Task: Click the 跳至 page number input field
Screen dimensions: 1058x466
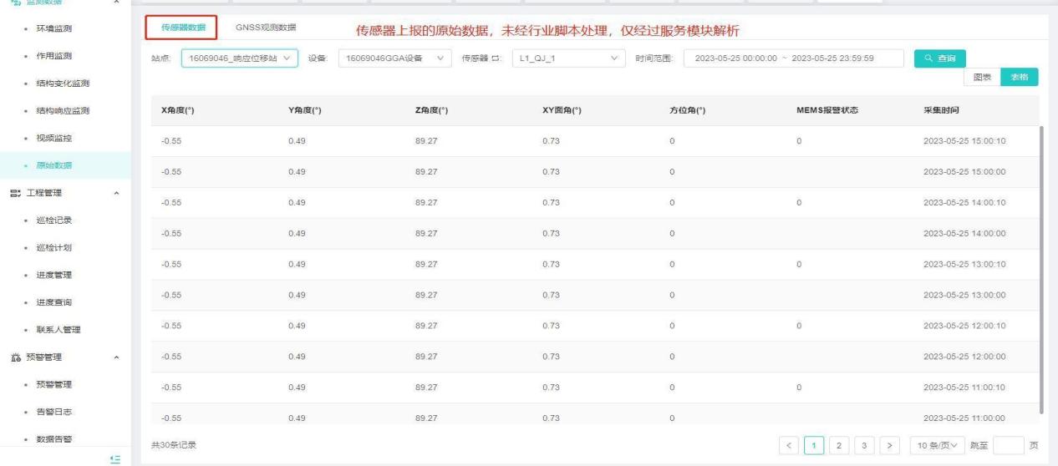Action: pyautogui.click(x=1008, y=445)
